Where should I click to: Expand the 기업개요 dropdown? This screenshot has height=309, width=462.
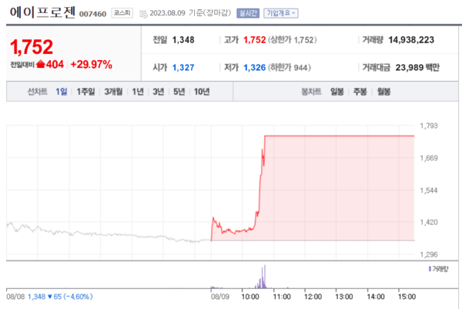coord(281,13)
